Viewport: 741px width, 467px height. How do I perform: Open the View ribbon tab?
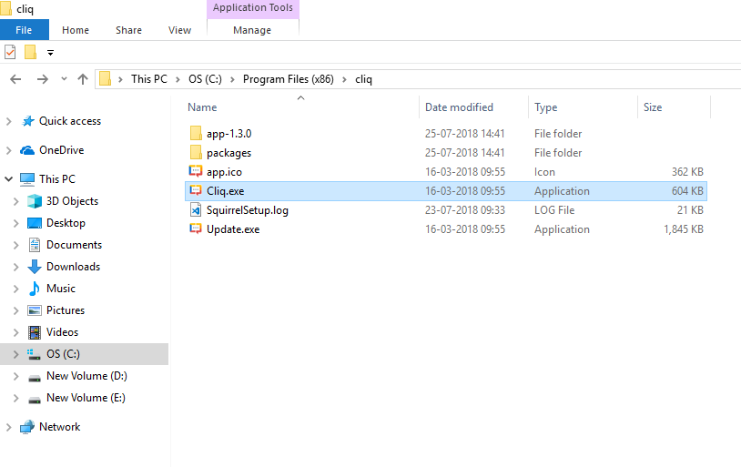point(179,30)
